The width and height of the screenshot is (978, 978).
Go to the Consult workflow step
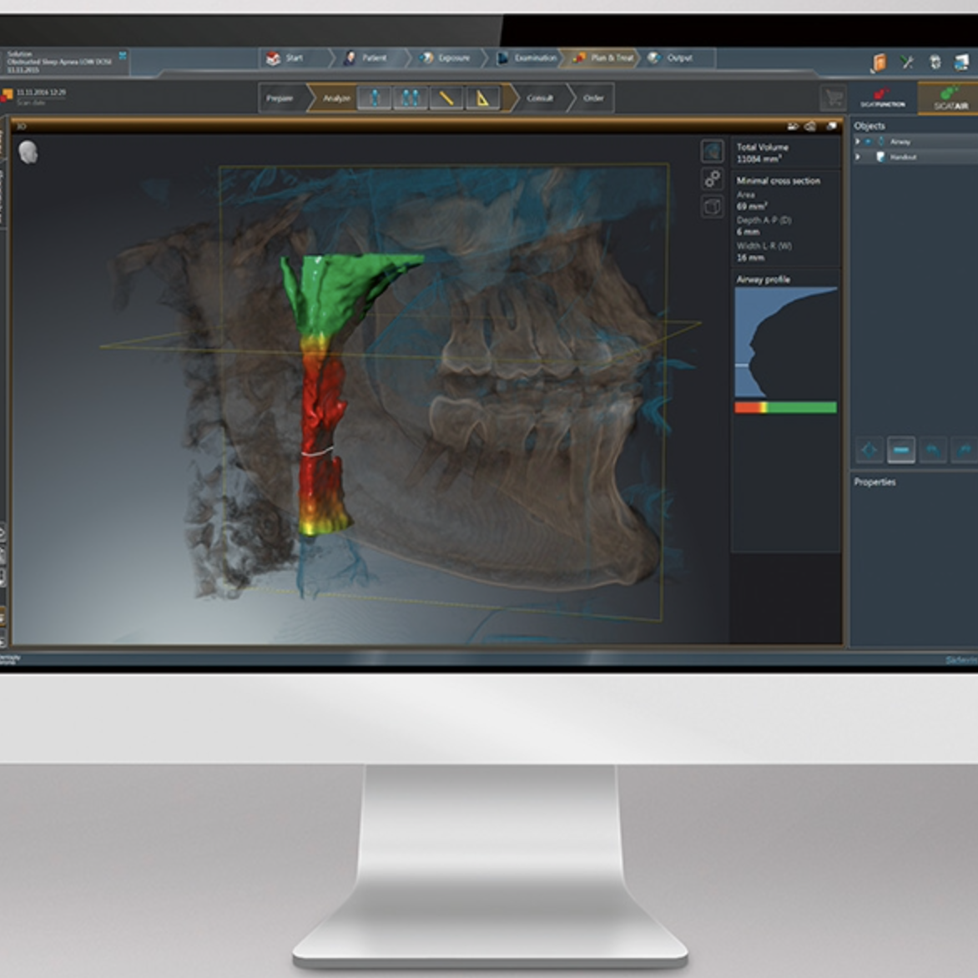pyautogui.click(x=539, y=98)
